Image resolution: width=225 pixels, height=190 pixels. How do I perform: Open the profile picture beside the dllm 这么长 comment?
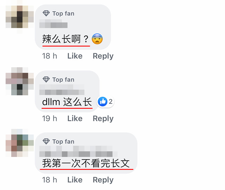pos(20,81)
